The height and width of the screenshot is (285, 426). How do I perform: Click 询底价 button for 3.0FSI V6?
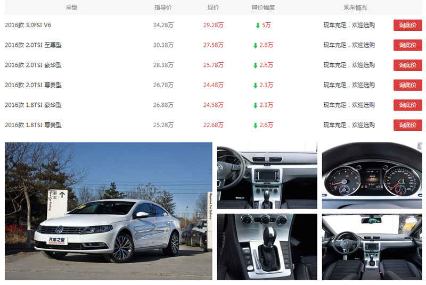coord(407,25)
